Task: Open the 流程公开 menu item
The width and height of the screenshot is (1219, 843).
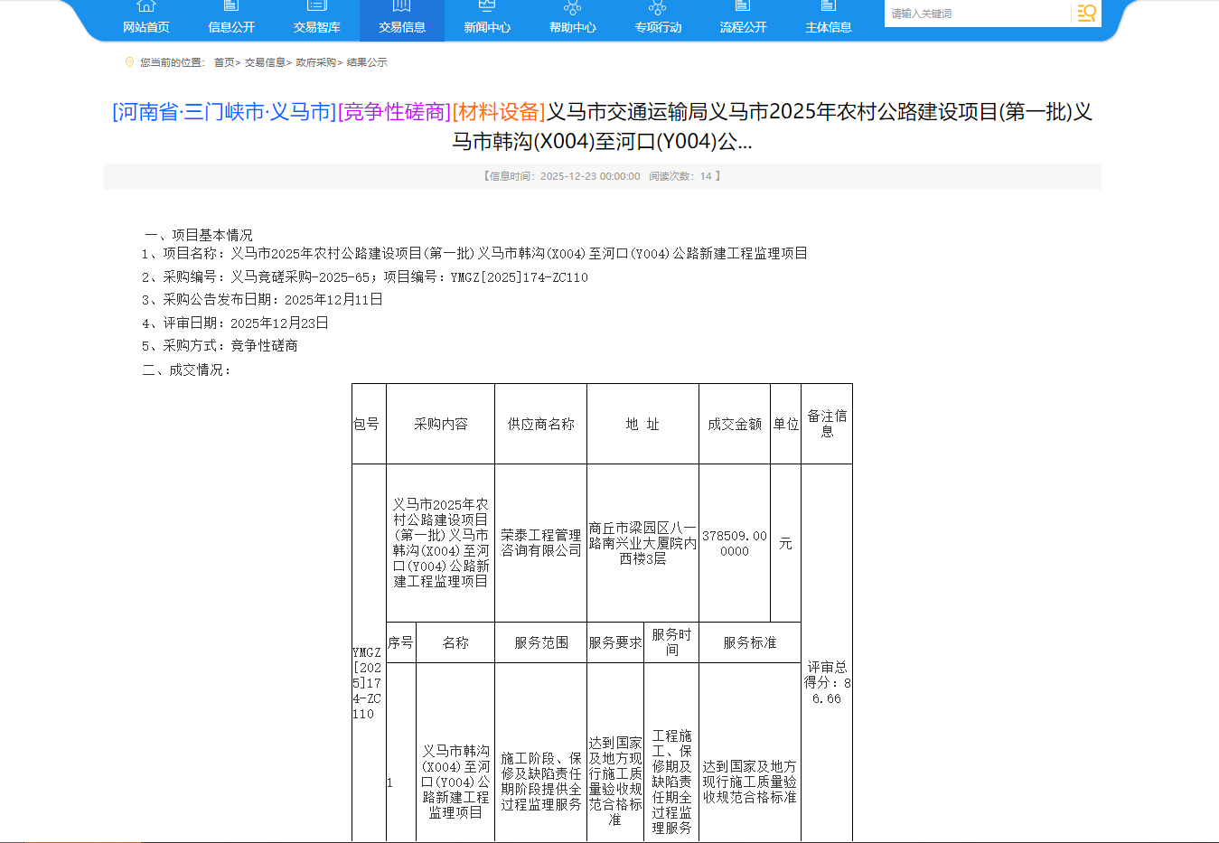Action: coord(743,27)
